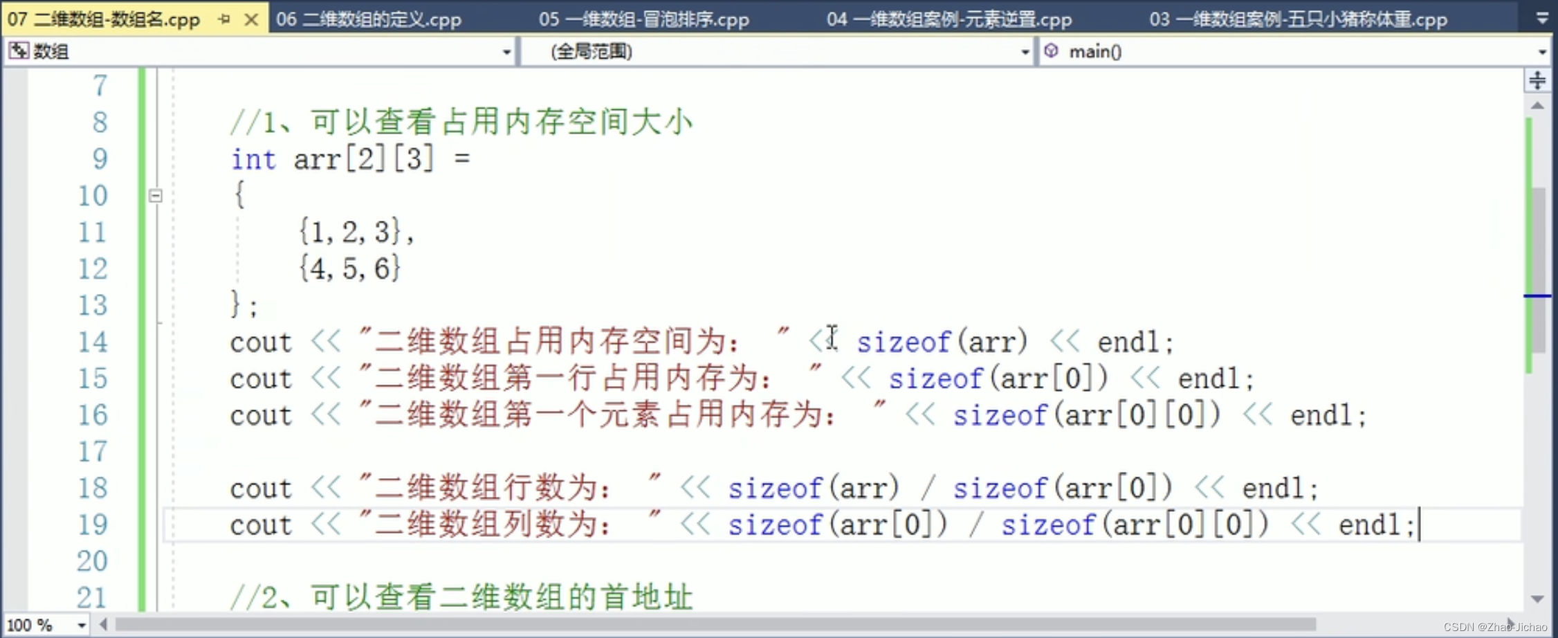Pin the 07 二维数组-数组名.cpp tab

(223, 19)
